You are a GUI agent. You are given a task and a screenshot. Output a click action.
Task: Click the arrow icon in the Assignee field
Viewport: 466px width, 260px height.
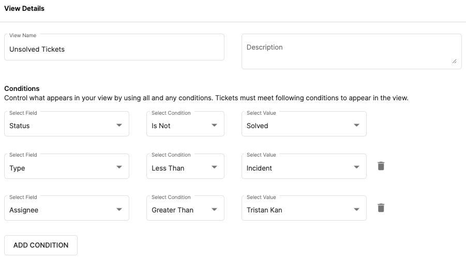[119, 209]
